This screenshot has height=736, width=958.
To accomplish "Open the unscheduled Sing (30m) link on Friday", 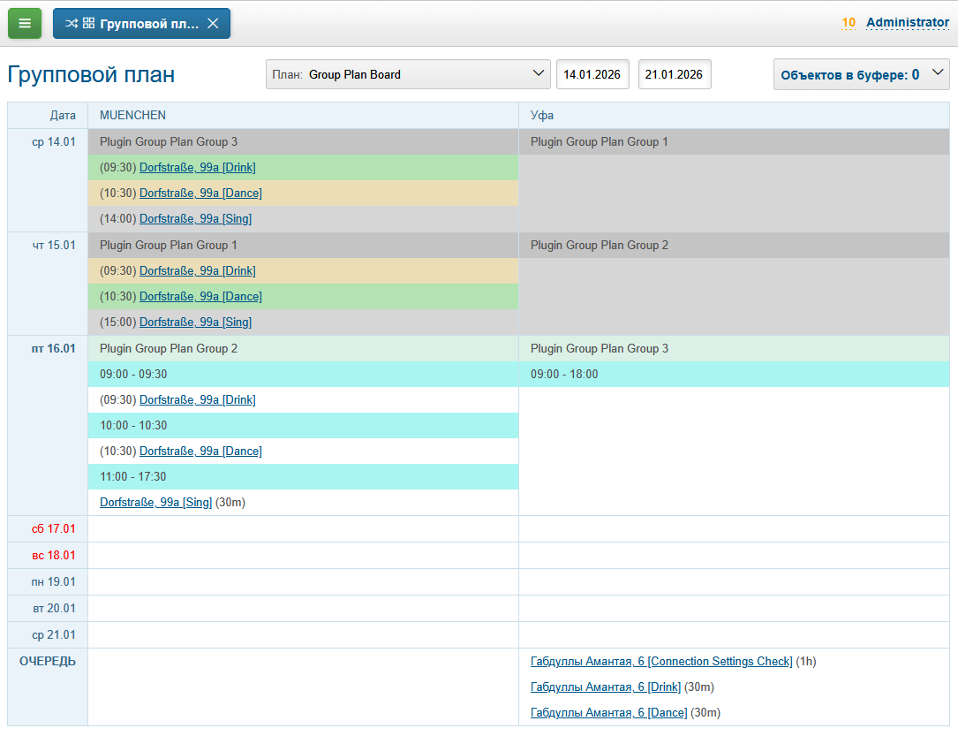I will pos(155,503).
